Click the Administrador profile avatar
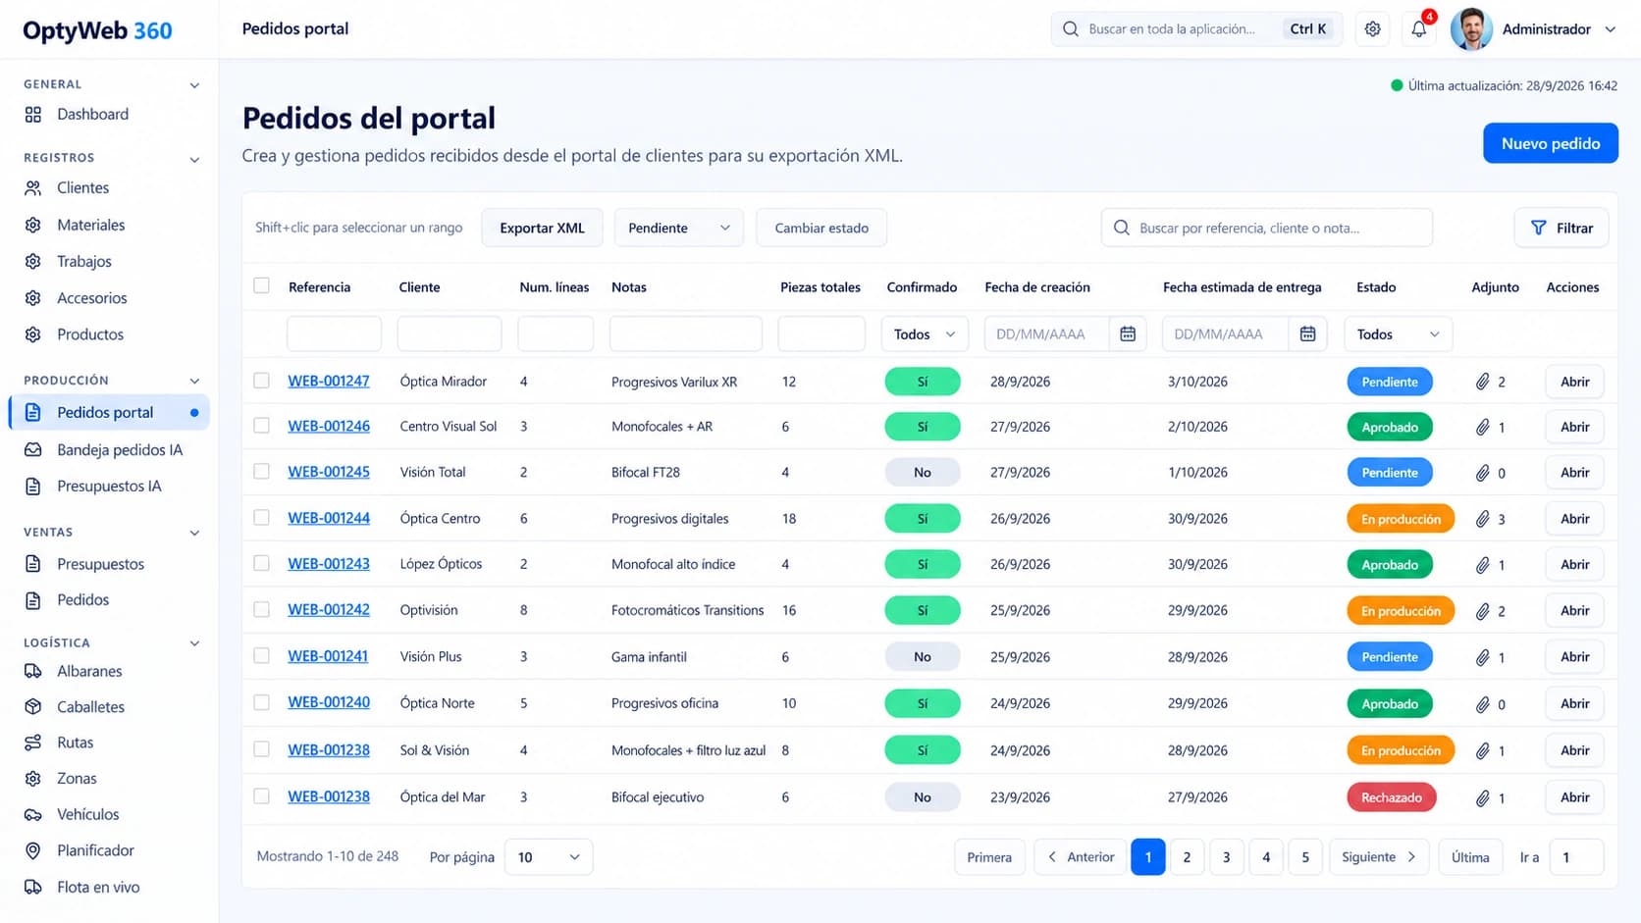The image size is (1641, 923). tap(1470, 29)
